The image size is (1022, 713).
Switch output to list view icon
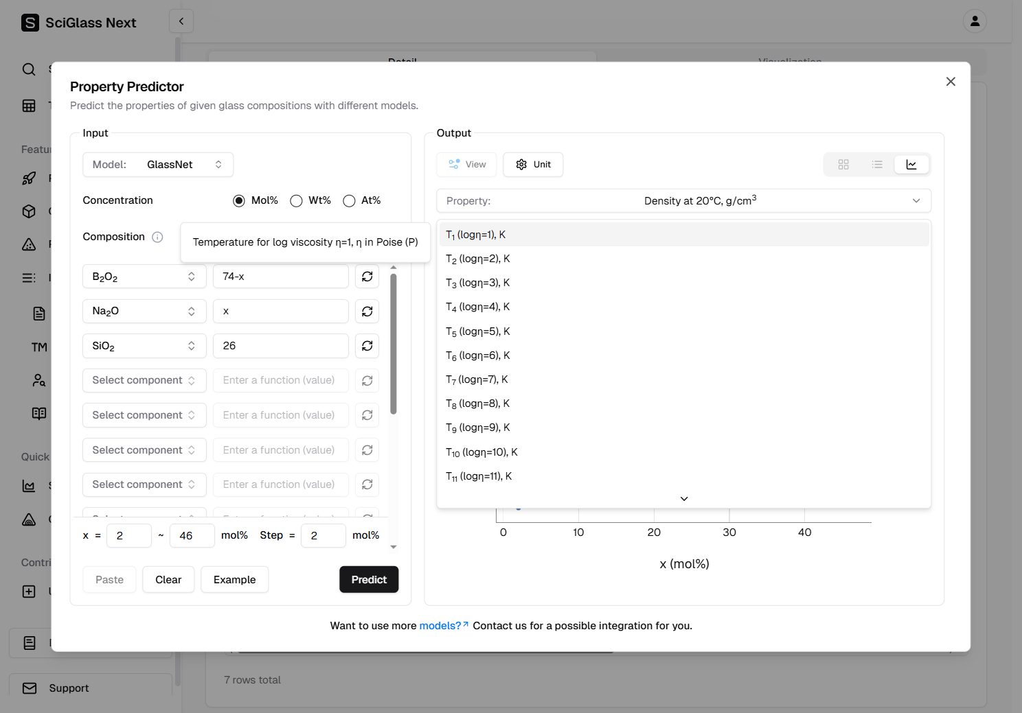click(877, 165)
